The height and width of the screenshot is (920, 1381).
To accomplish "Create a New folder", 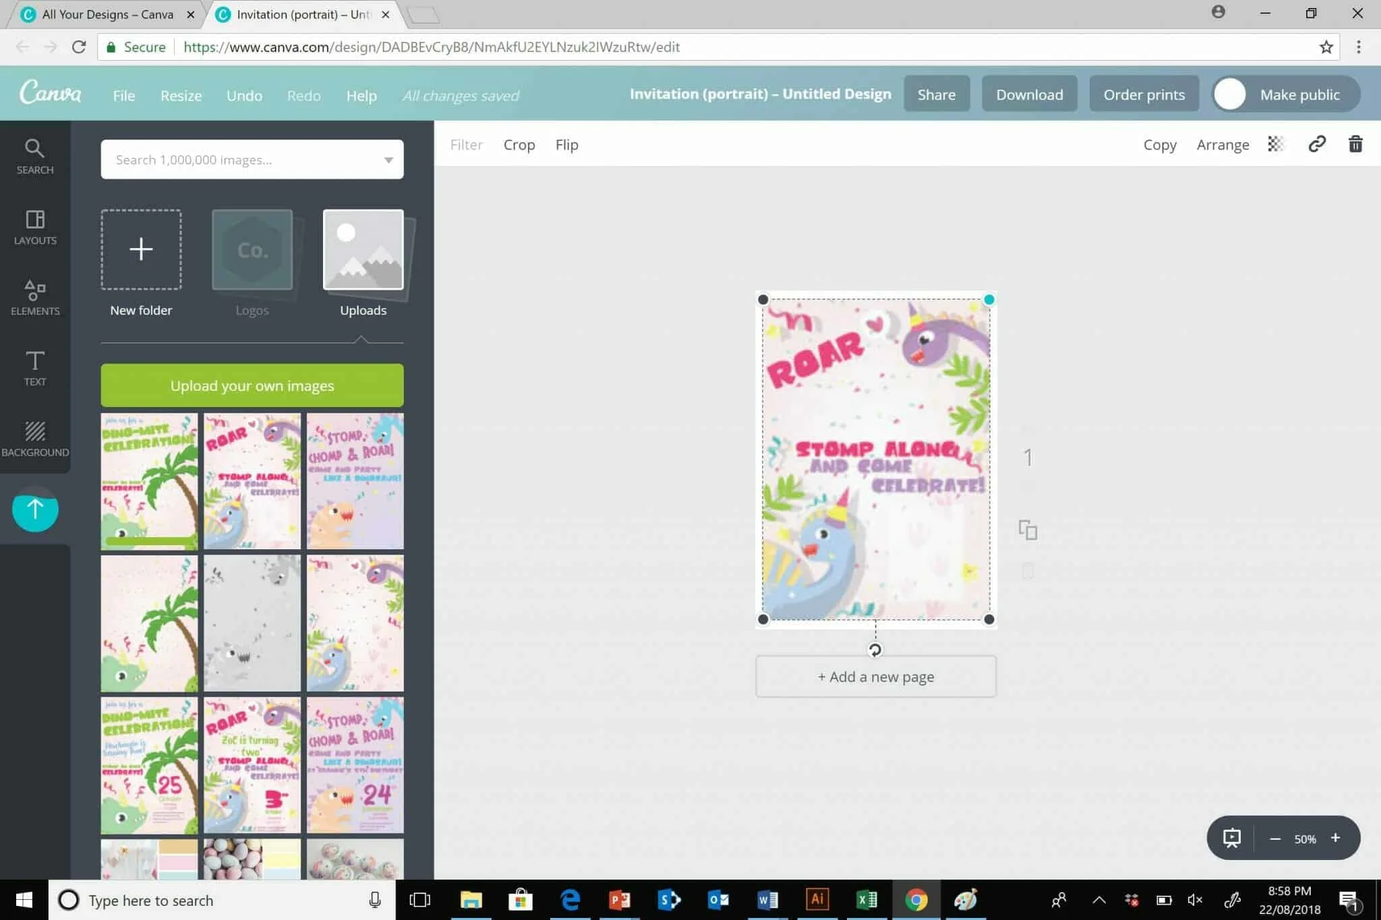I will click(141, 262).
